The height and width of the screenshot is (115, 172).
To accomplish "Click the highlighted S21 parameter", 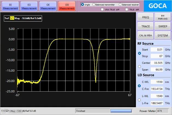I will (x=12, y=18).
